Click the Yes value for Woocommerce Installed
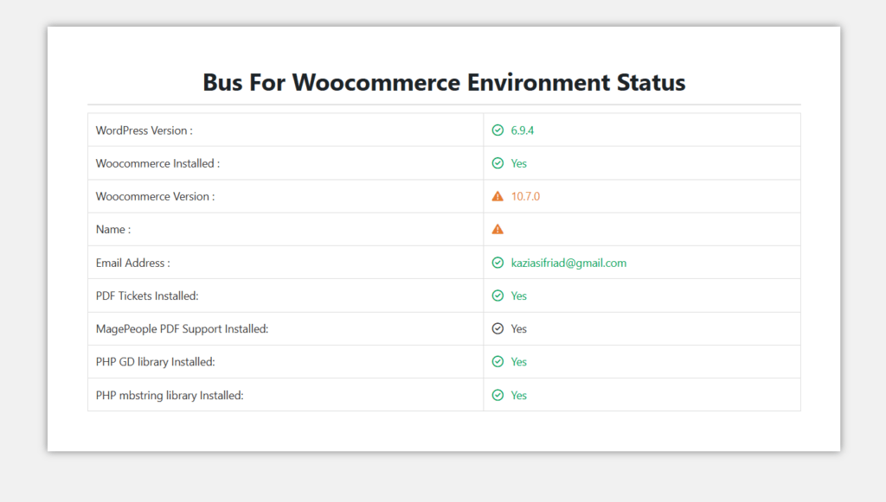This screenshot has width=886, height=502. click(519, 163)
